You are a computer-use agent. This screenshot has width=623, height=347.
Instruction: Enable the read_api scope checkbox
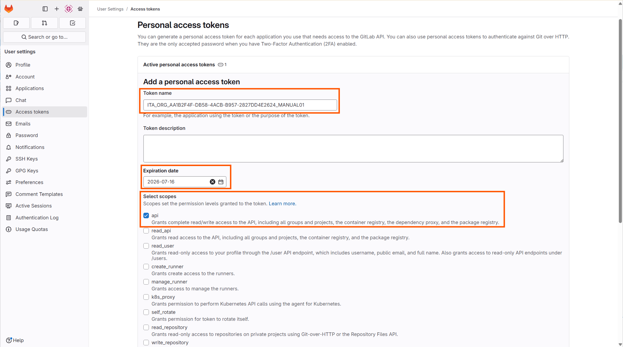(146, 231)
